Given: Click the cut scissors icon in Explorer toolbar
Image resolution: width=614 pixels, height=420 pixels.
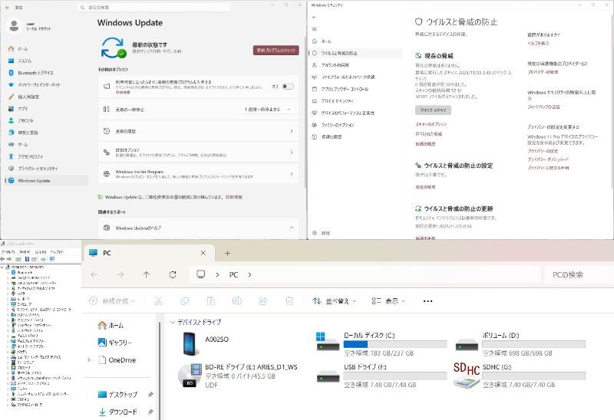Looking at the screenshot, I should click(158, 300).
